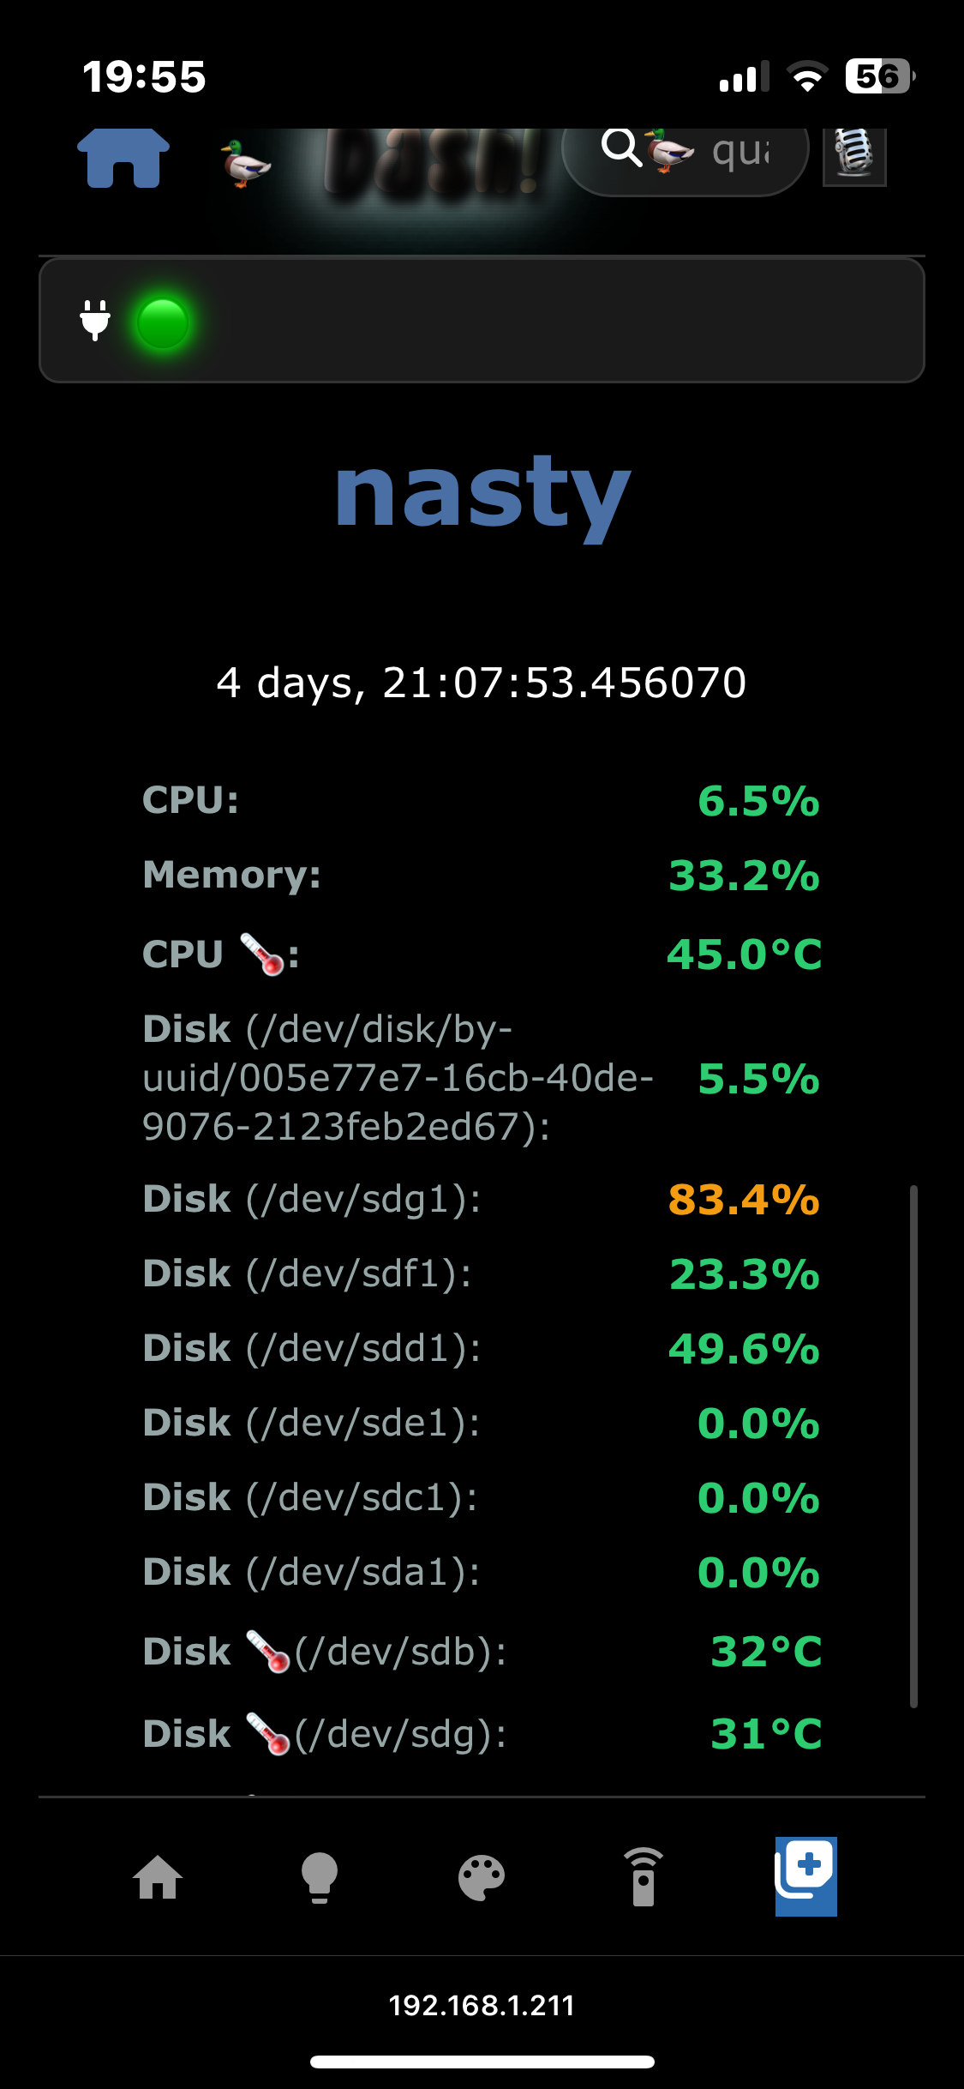Tap the 83.4% sdg1 disk usage value

[x=743, y=1199]
